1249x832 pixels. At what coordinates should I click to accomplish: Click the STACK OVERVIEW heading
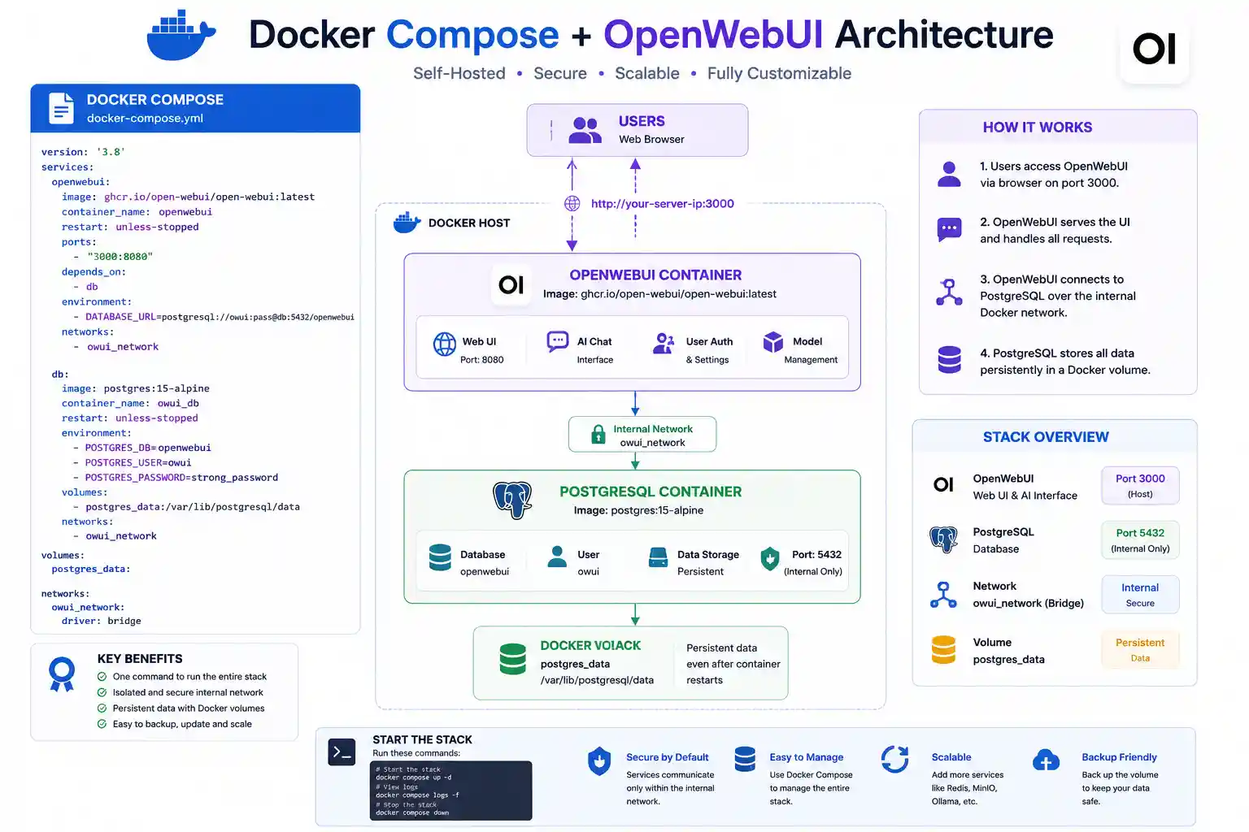click(x=1046, y=437)
